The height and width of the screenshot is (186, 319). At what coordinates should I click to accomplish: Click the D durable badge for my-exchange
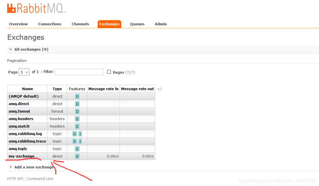[77, 156]
